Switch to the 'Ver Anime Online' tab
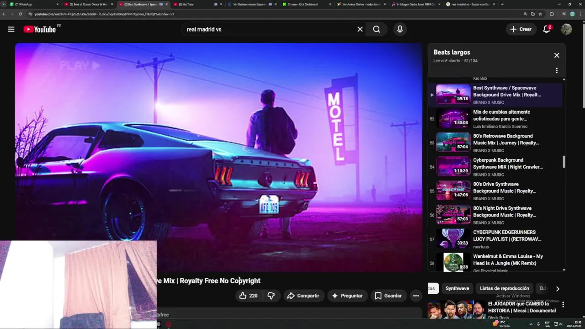 (x=361, y=4)
